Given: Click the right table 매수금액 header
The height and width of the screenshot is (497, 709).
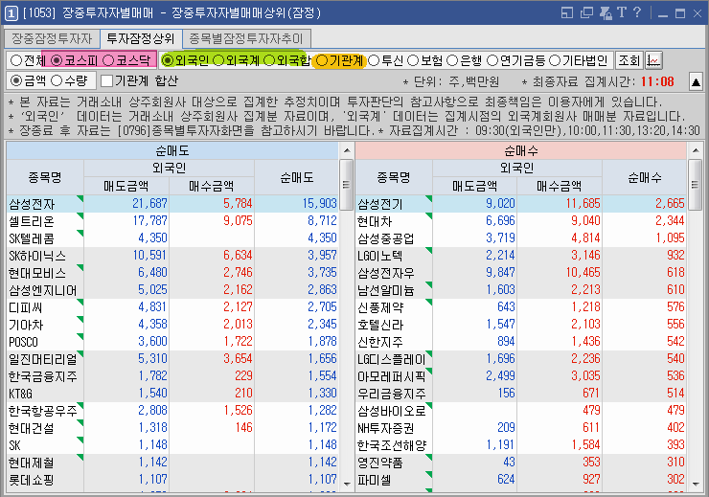Looking at the screenshot, I should 559,186.
